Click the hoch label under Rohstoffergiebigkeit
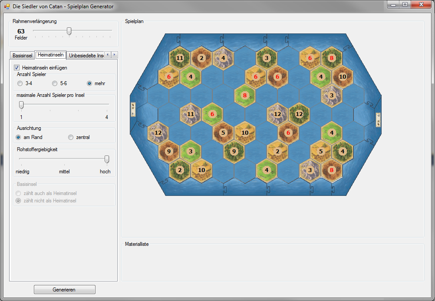This screenshot has width=435, height=301. 105,172
